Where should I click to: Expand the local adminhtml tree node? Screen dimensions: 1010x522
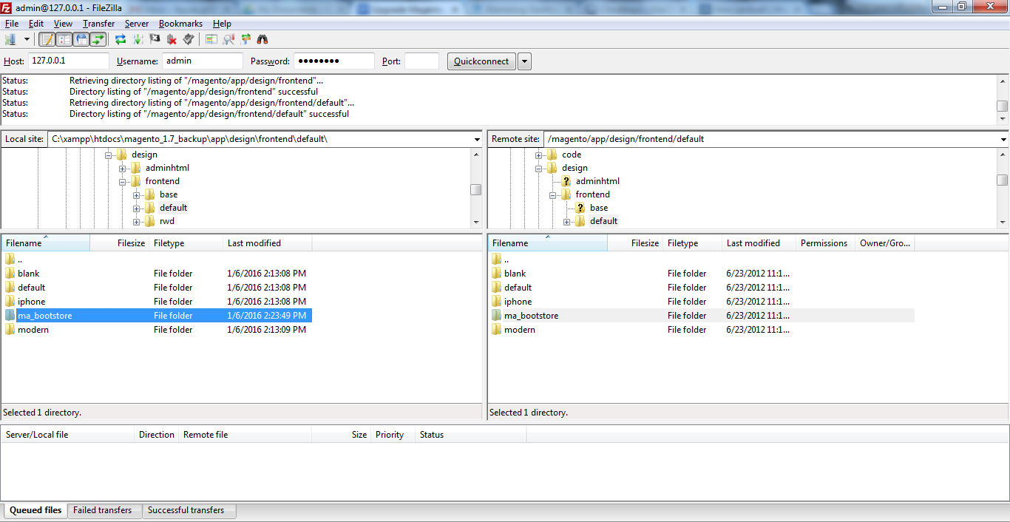coord(123,169)
